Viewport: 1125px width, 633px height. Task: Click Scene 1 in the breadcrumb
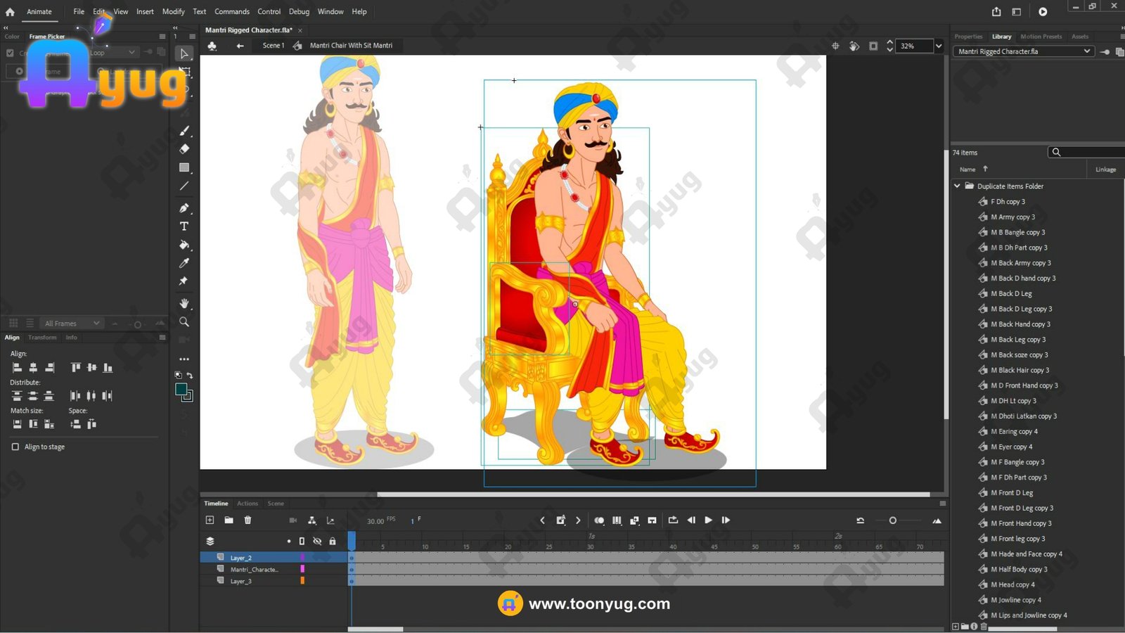pyautogui.click(x=274, y=46)
